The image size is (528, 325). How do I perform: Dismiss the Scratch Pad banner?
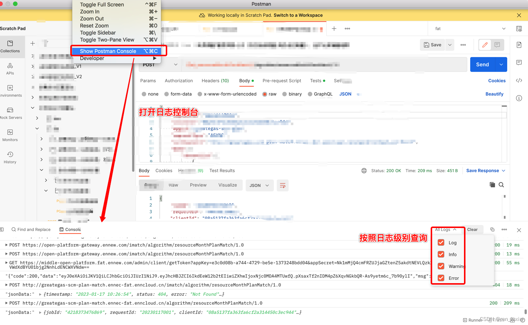(519, 15)
